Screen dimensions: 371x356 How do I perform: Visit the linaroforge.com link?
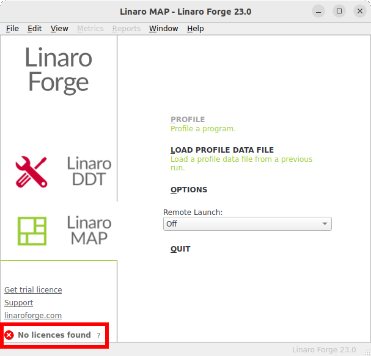33,316
